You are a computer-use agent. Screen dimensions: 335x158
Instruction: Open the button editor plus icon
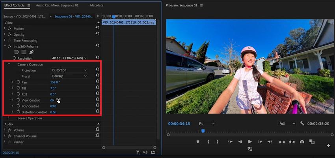tap(329, 146)
